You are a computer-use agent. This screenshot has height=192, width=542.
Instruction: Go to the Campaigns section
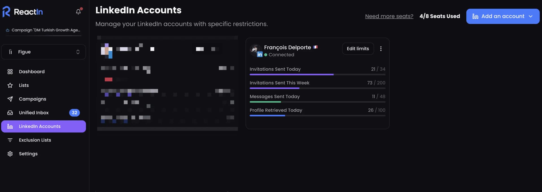[32, 99]
